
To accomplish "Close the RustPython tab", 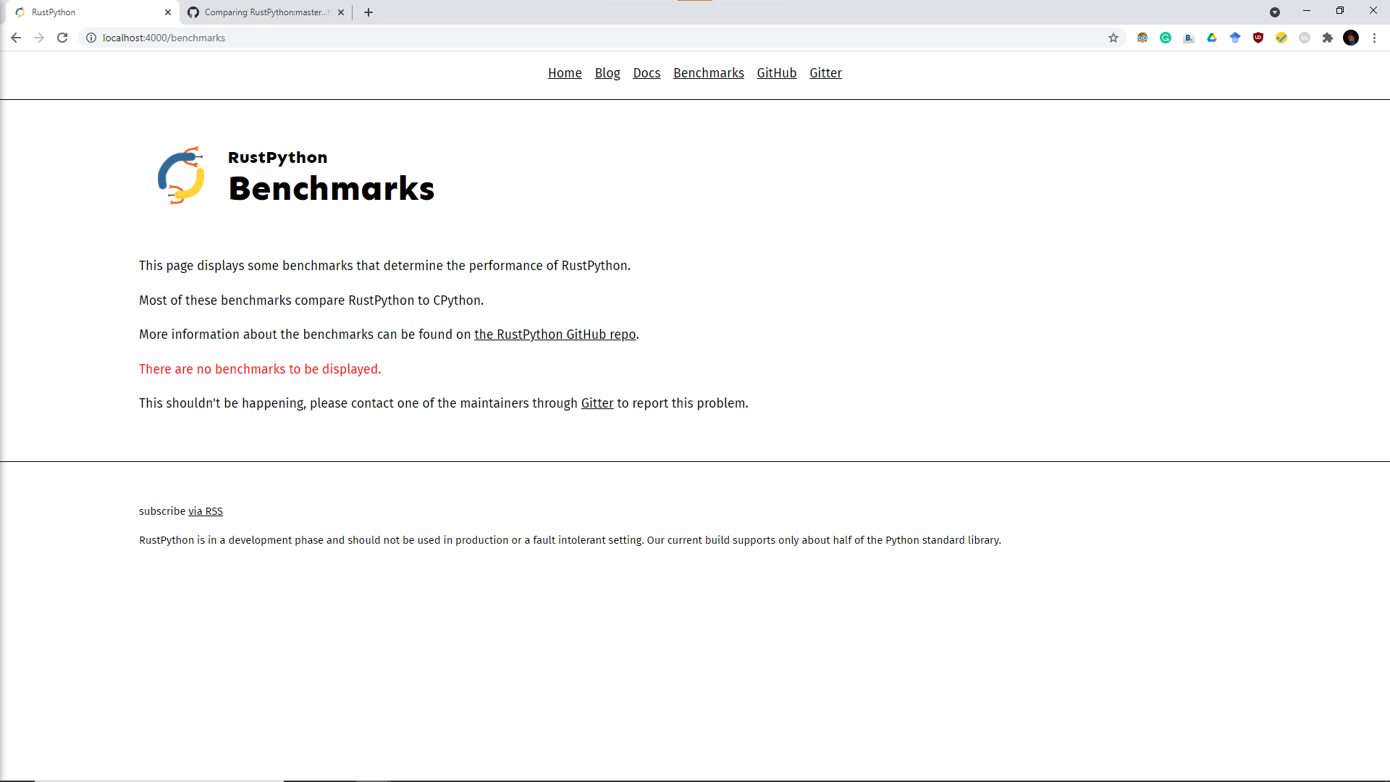I will click(x=168, y=12).
